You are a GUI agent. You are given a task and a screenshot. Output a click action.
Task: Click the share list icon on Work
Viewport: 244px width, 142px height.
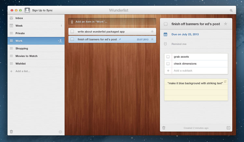[60, 41]
